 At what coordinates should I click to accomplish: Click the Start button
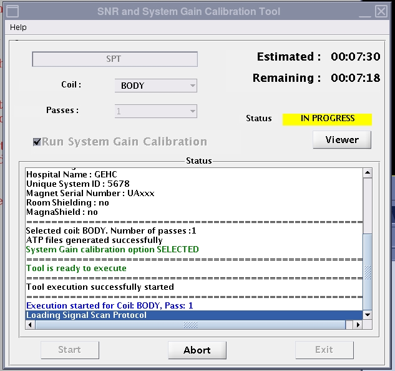[x=69, y=350]
